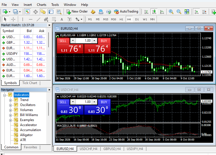This screenshot has height=155, width=216.
Task: Draw a vertical line
Action: pyautogui.click(x=23, y=19)
